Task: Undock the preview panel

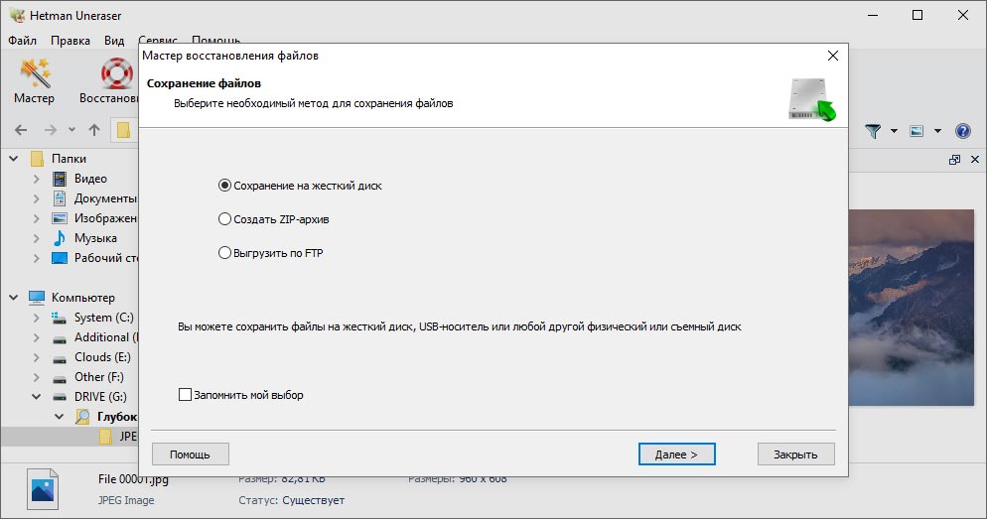Action: click(x=954, y=160)
